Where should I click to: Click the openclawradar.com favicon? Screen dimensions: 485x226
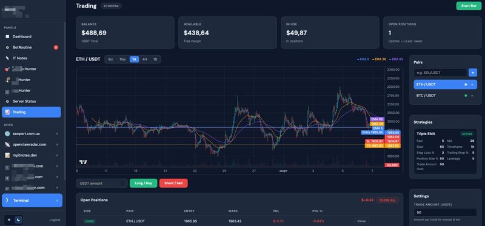tap(7, 145)
